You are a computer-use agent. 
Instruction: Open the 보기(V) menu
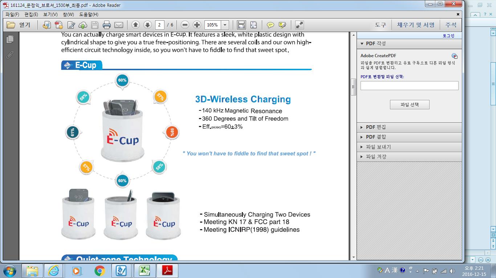[x=50, y=14]
